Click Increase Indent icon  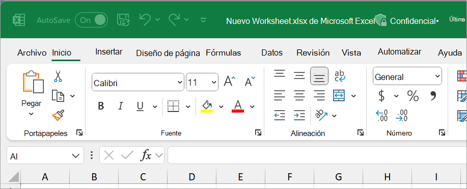pos(299,115)
